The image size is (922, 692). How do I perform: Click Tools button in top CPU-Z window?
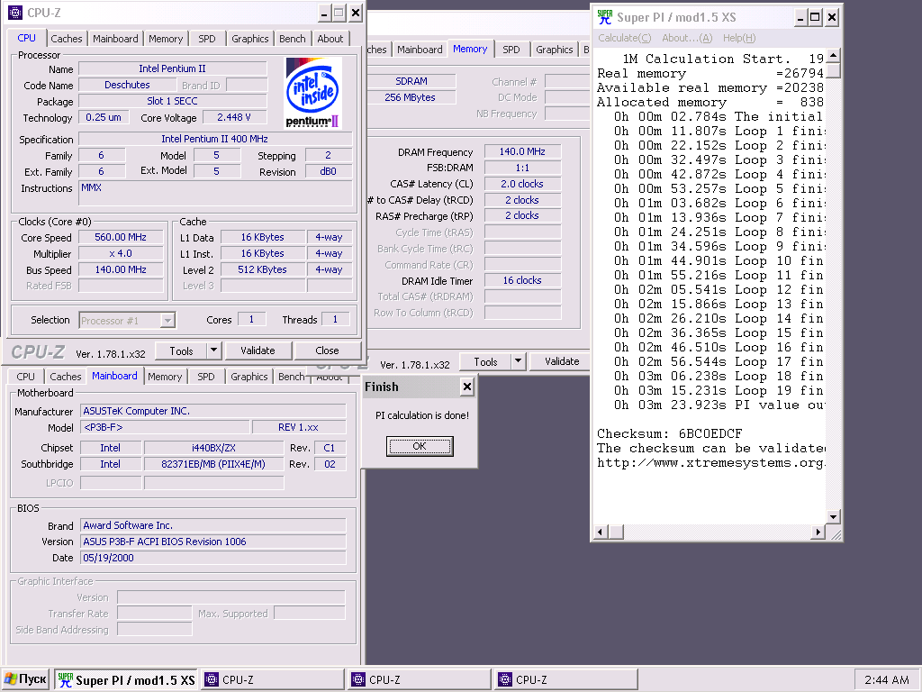pyautogui.click(x=181, y=351)
